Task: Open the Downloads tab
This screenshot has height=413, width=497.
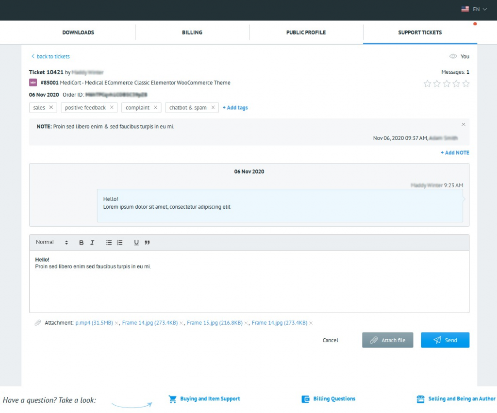Action: [x=78, y=33]
